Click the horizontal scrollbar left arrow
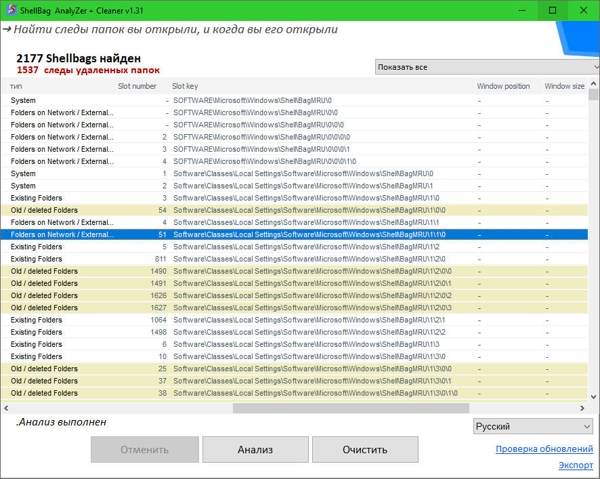The image size is (600, 479). tap(6, 409)
